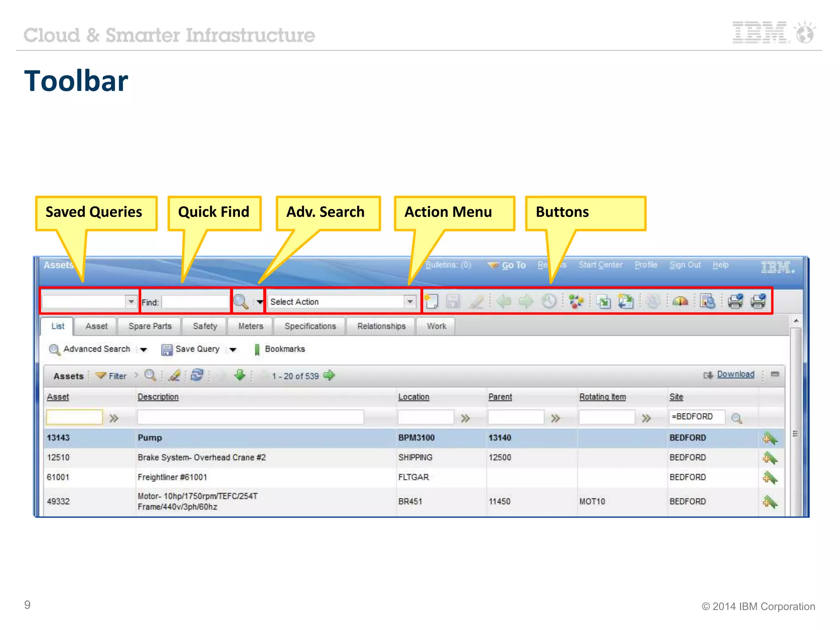This screenshot has height=630, width=840.
Task: Open the saved queries dropdown arrow
Action: coord(131,302)
